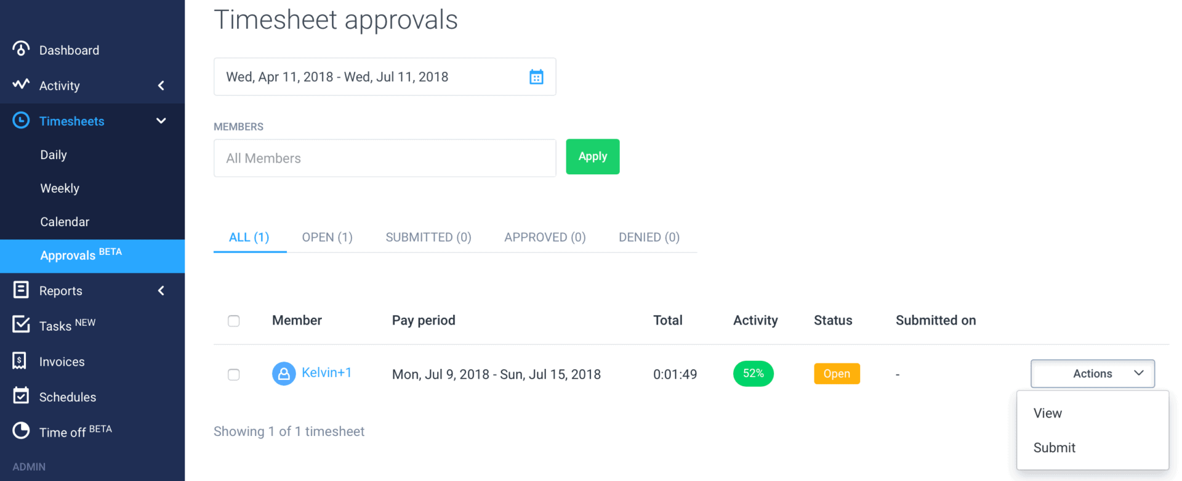This screenshot has height=481, width=1182.
Task: Click the green Apply button
Action: coord(592,156)
